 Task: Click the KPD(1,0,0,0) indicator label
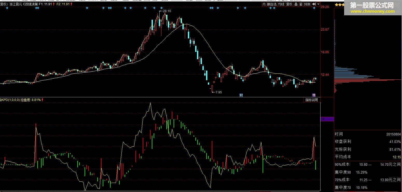(11, 100)
